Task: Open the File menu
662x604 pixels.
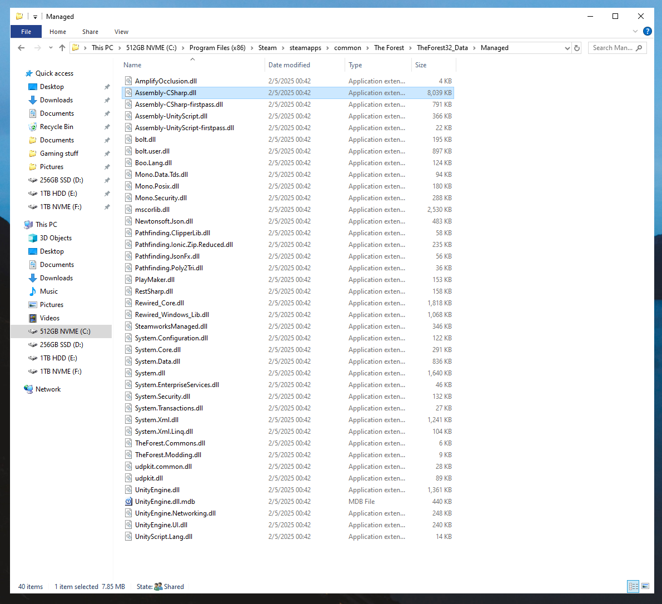Action: (26, 32)
